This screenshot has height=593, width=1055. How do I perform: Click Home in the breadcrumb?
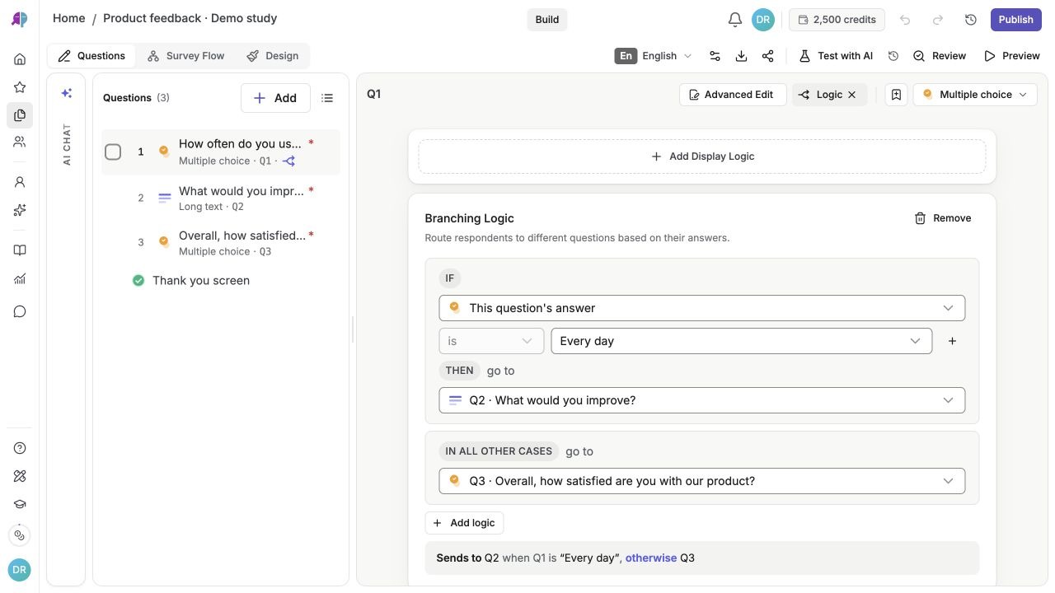(x=68, y=18)
